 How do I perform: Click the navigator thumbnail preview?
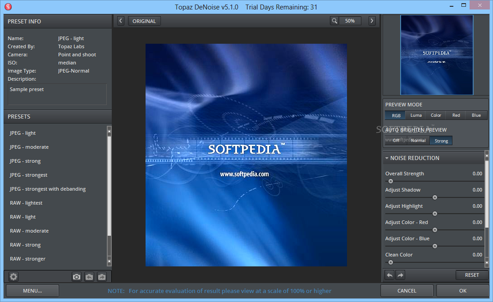[437, 55]
